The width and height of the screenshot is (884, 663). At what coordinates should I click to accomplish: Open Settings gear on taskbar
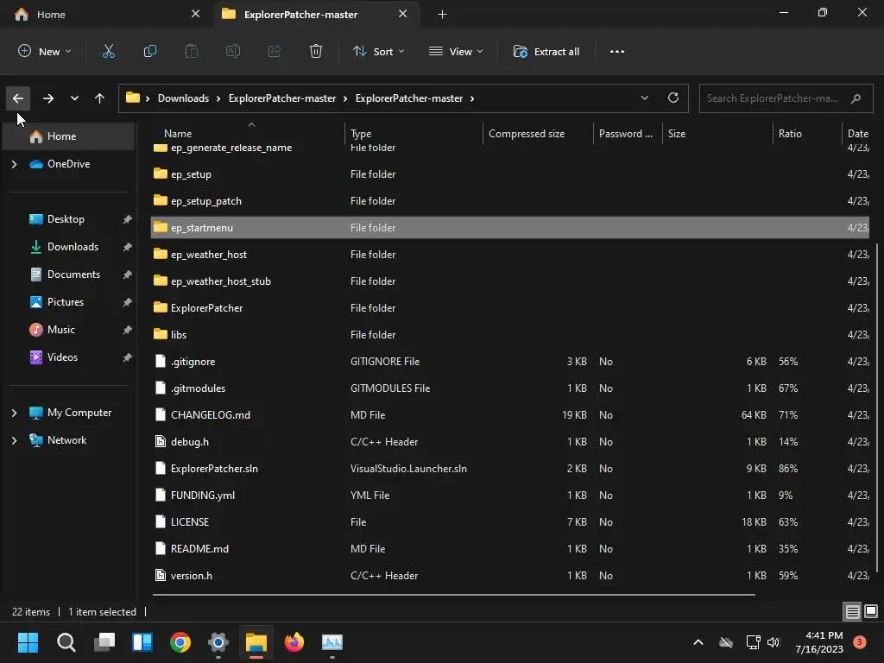coord(218,642)
